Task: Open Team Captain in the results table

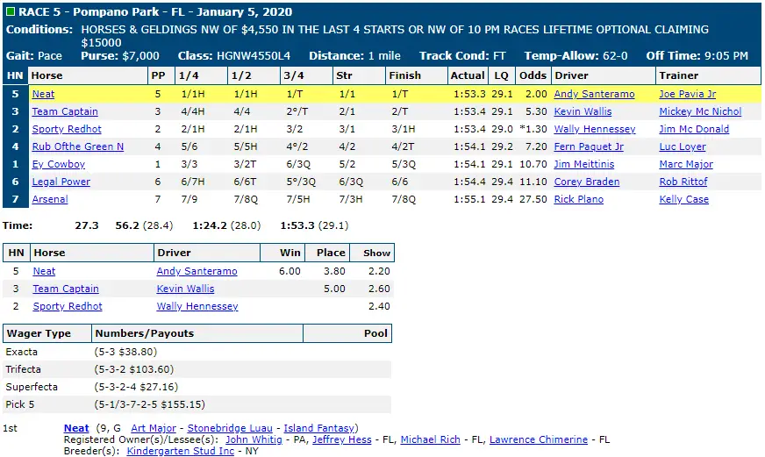Action: pos(65,111)
